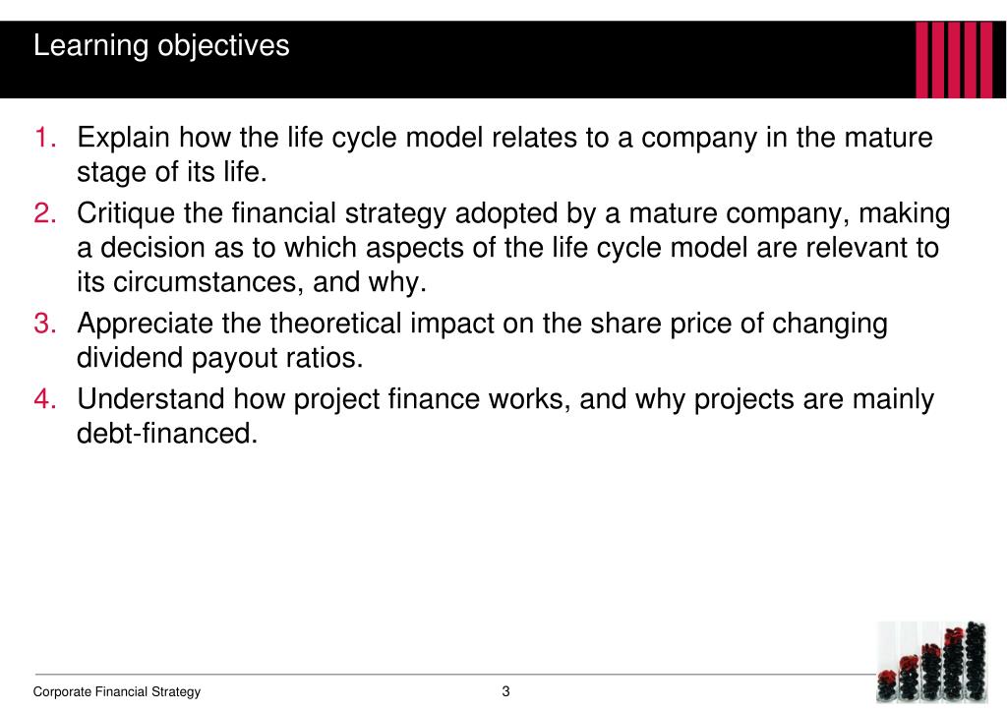Click the line starting "Explain how the life cycle"

pyautogui.click(x=504, y=137)
